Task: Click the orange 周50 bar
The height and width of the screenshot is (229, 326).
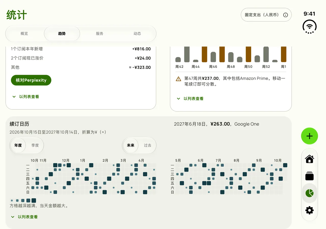Action: (x=248, y=54)
